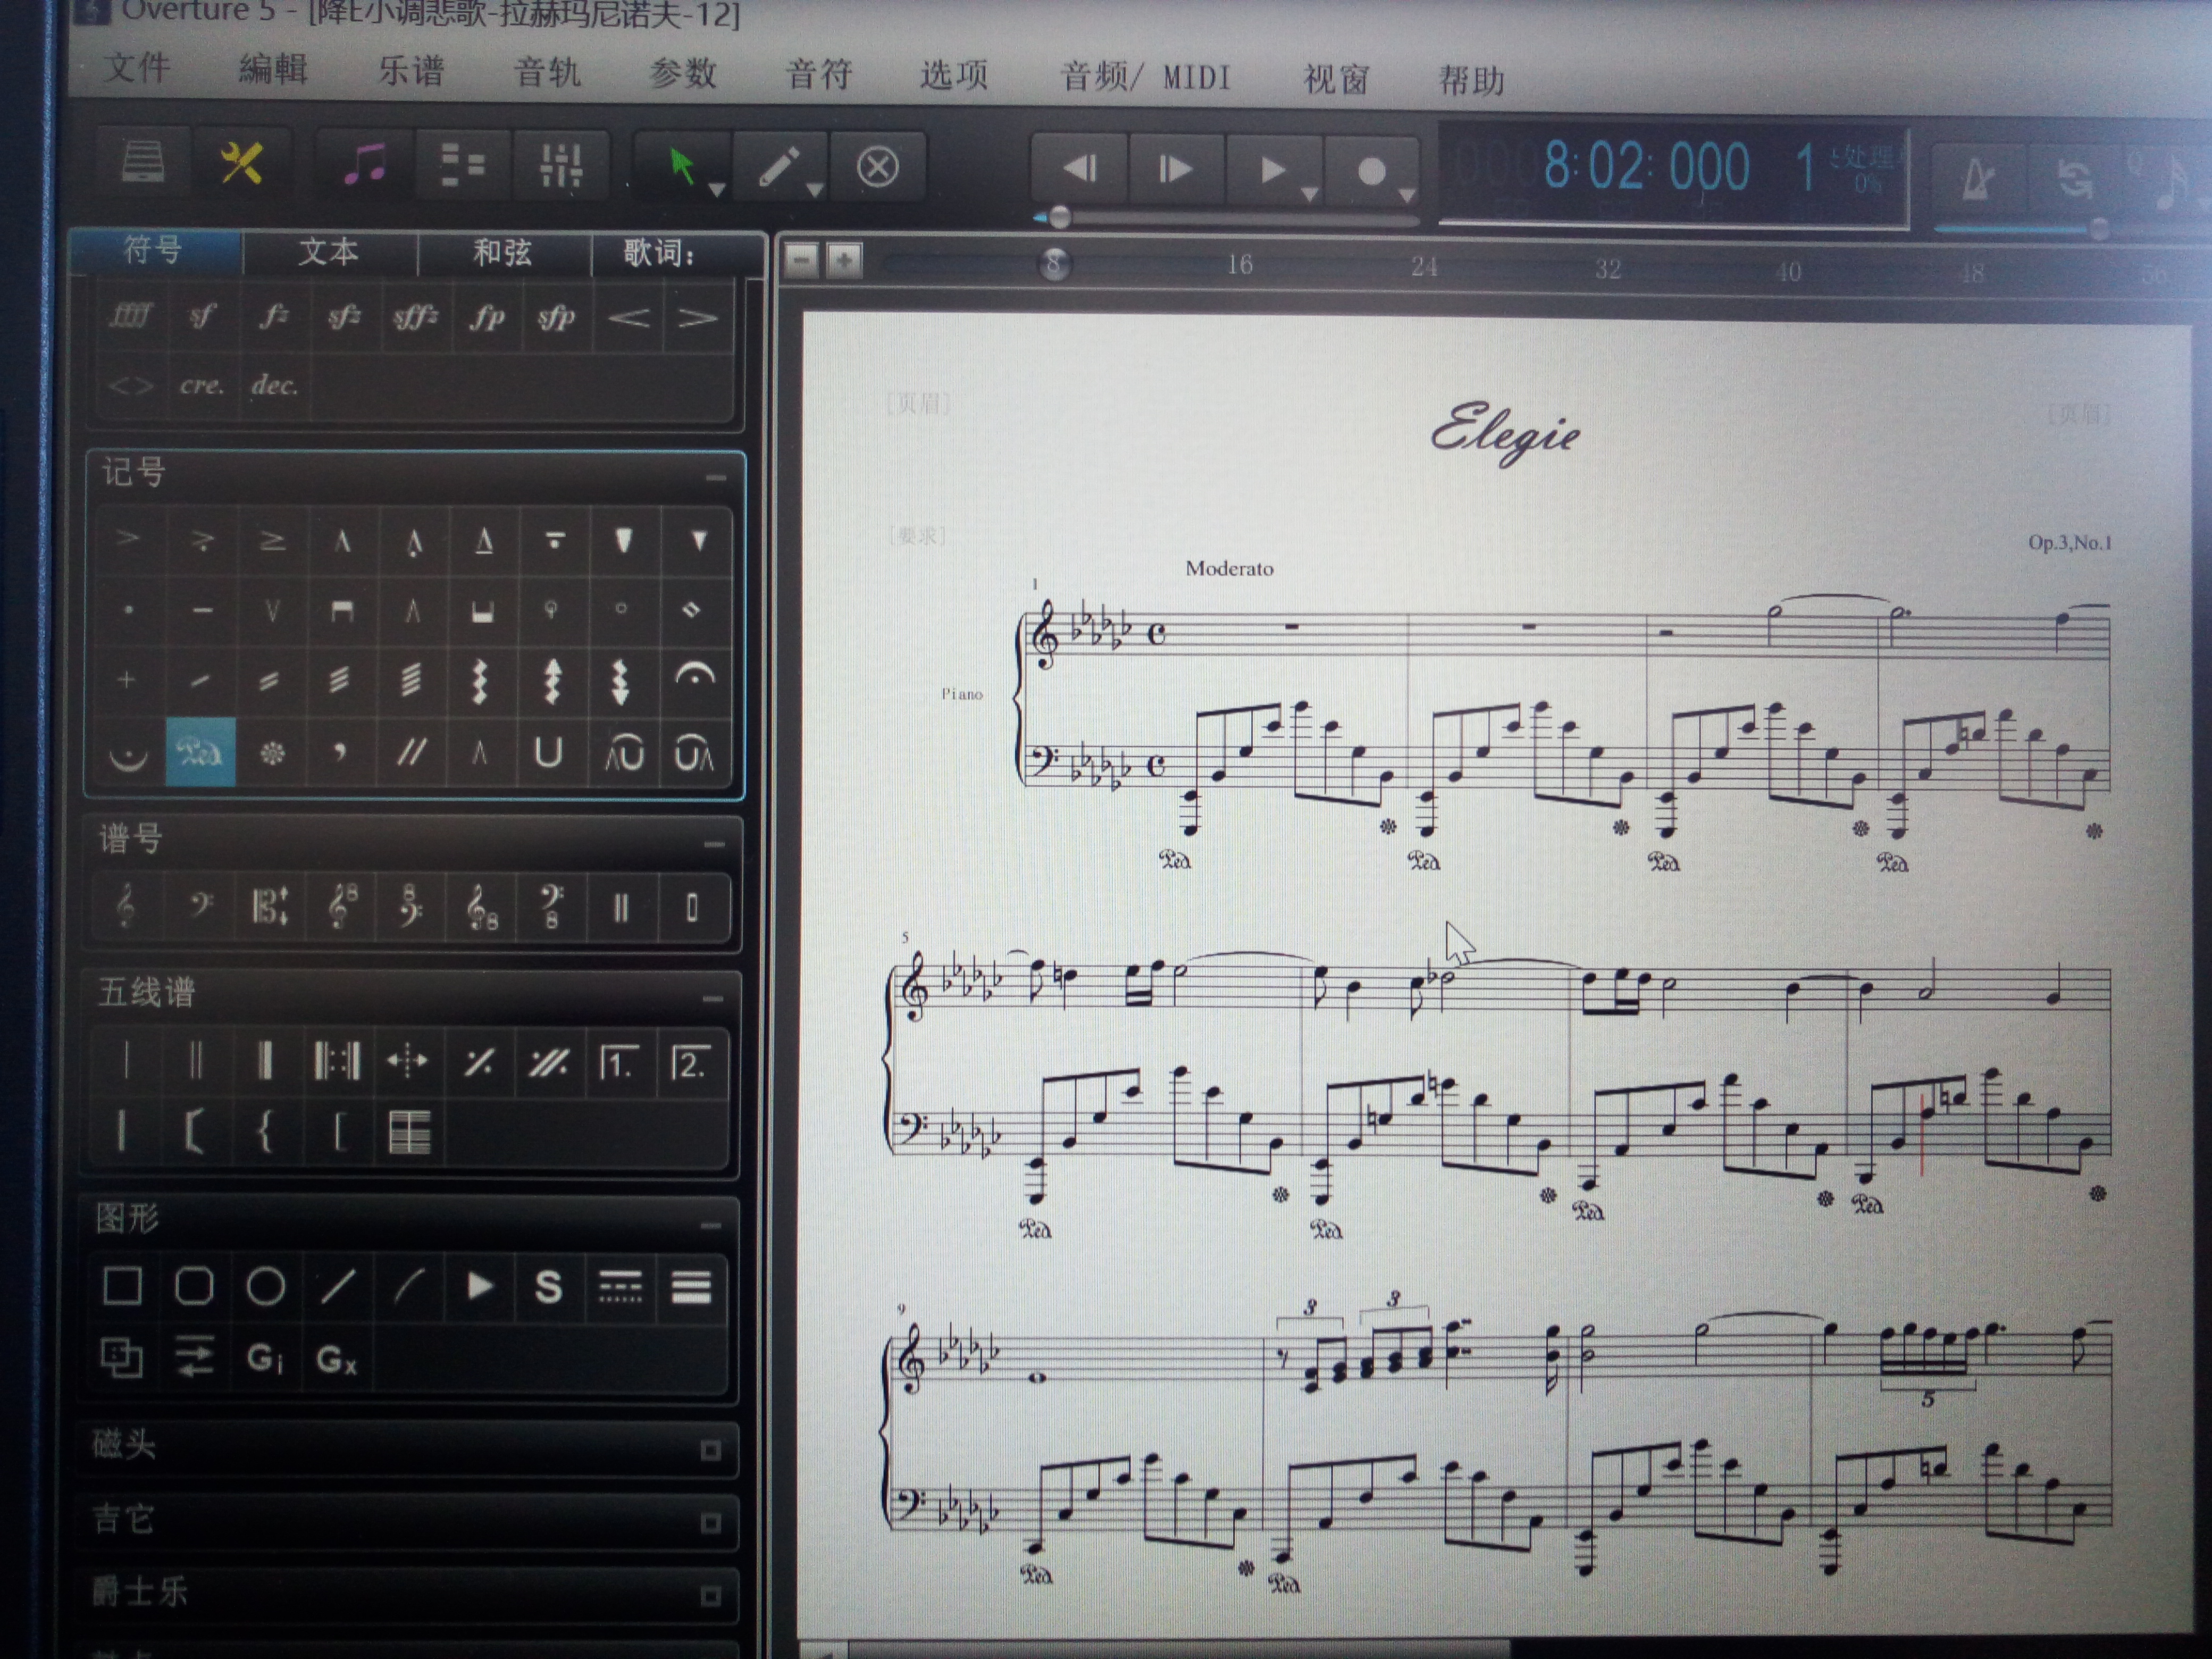
Task: Select the green arrow pointer tool
Action: click(x=681, y=166)
